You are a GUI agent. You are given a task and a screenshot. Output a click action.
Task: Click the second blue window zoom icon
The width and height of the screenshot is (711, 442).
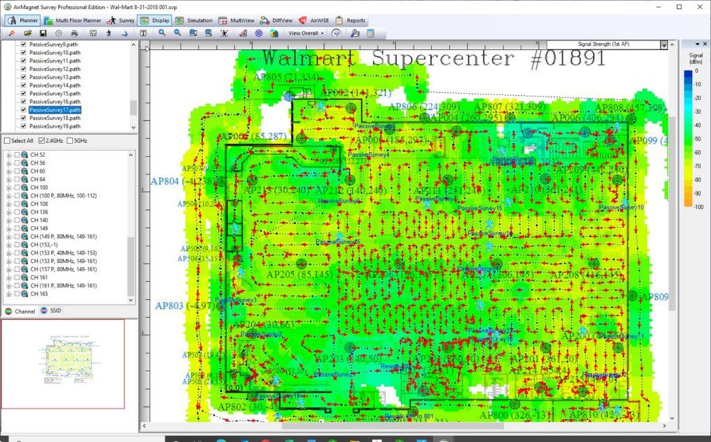click(x=208, y=33)
